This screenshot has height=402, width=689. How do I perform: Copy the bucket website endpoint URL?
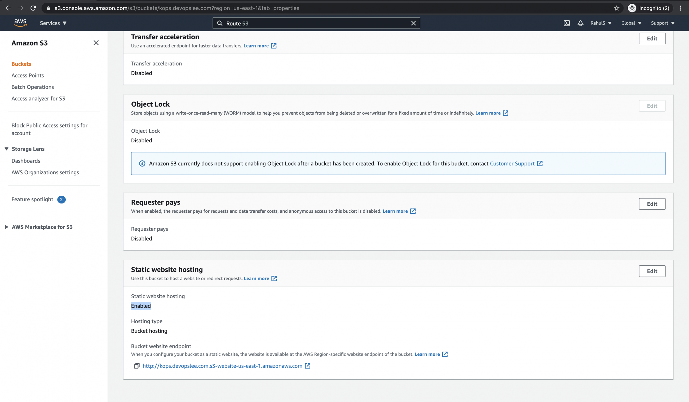coord(137,366)
